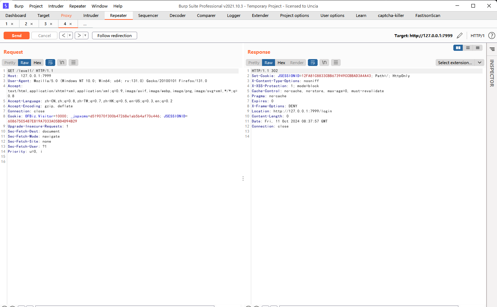The image size is (497, 307).
Task: Edit the target with pencil icon
Action: coord(459,36)
